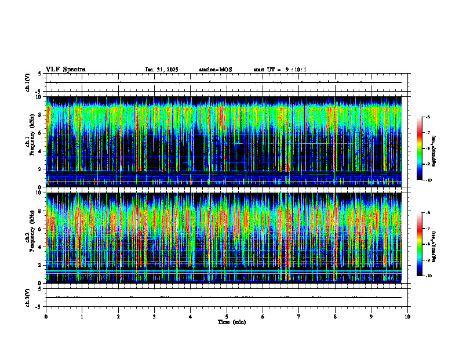459x355 pixels.
Task: Click time axis tick label 1
Action: 82,317
